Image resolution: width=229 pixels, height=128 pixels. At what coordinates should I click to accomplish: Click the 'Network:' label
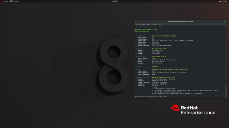pos(141,63)
